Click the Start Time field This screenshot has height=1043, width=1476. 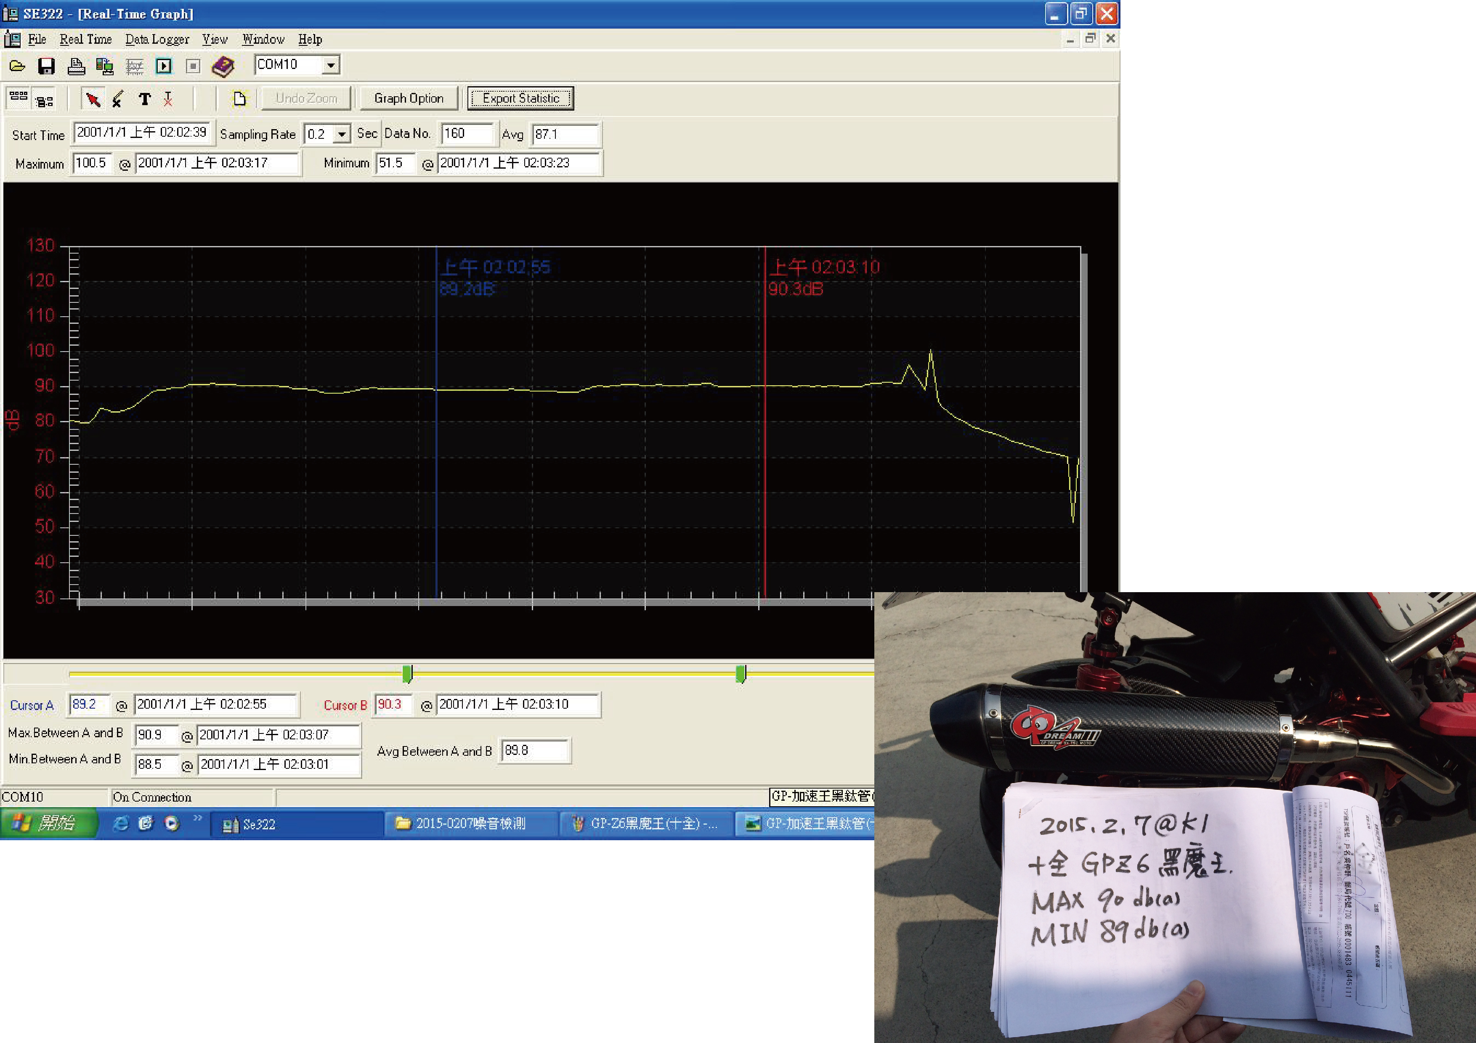pyautogui.click(x=143, y=133)
